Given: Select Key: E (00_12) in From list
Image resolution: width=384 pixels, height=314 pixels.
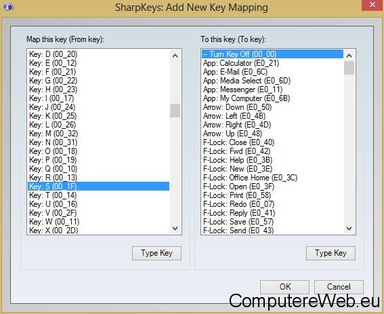Looking at the screenshot, I should coord(98,63).
